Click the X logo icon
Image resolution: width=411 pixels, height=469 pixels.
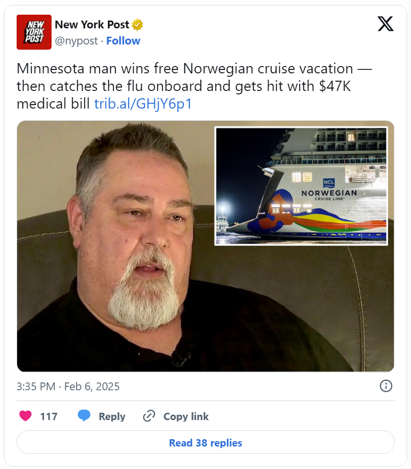tap(385, 24)
